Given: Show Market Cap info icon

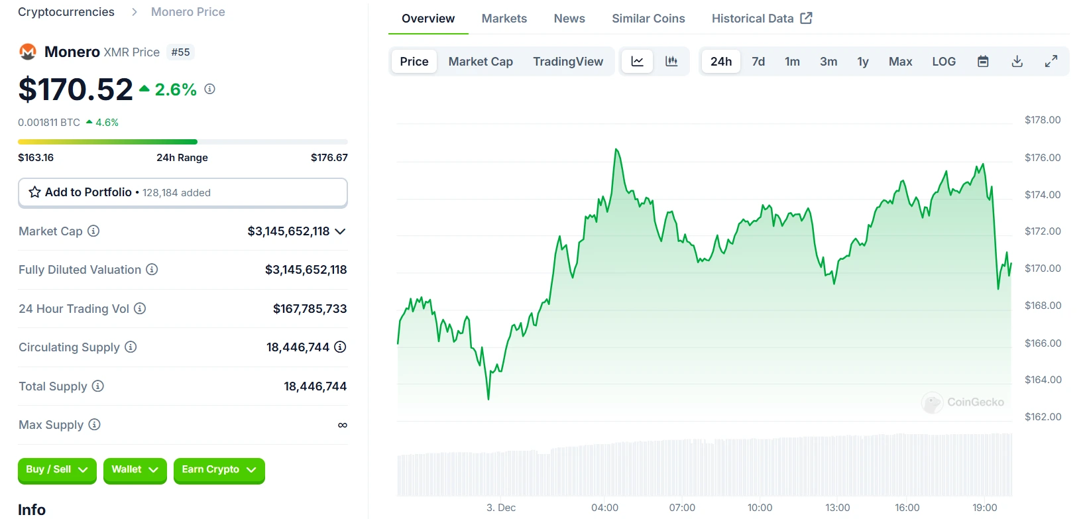Looking at the screenshot, I should point(93,231).
